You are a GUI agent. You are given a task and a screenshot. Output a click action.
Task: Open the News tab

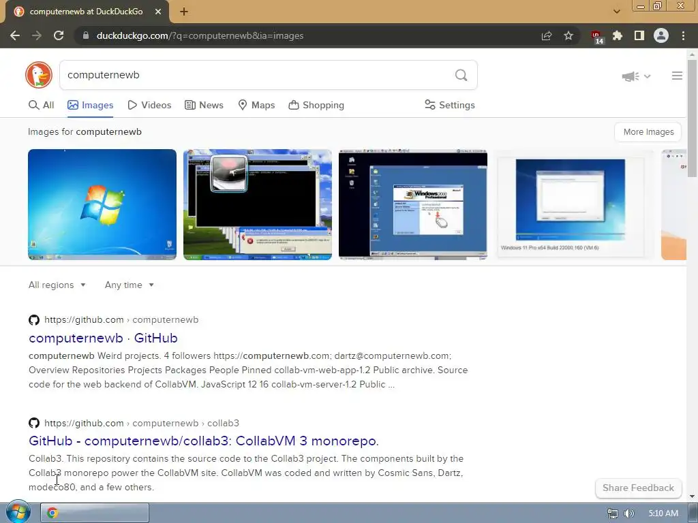tap(204, 105)
